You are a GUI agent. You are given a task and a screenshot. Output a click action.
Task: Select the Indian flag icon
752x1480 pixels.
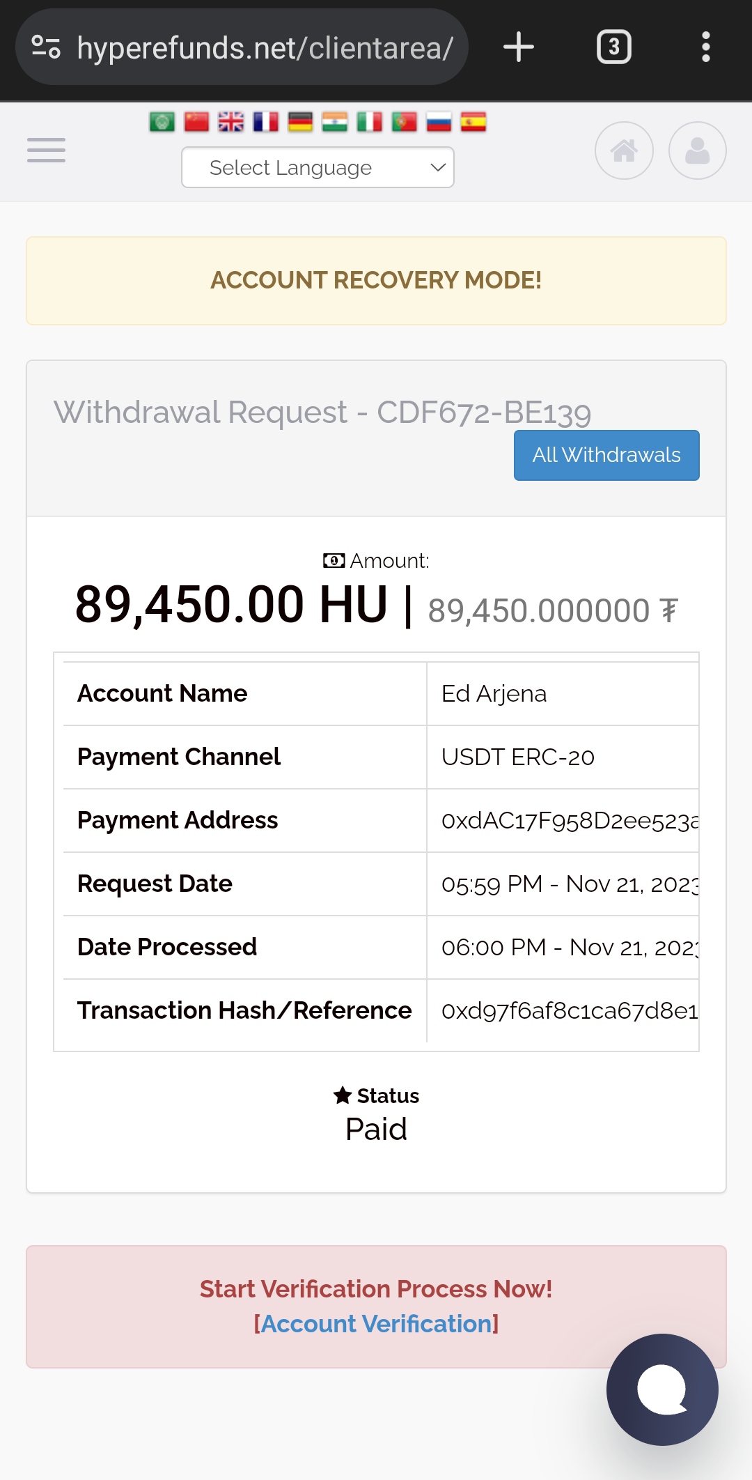click(x=335, y=123)
